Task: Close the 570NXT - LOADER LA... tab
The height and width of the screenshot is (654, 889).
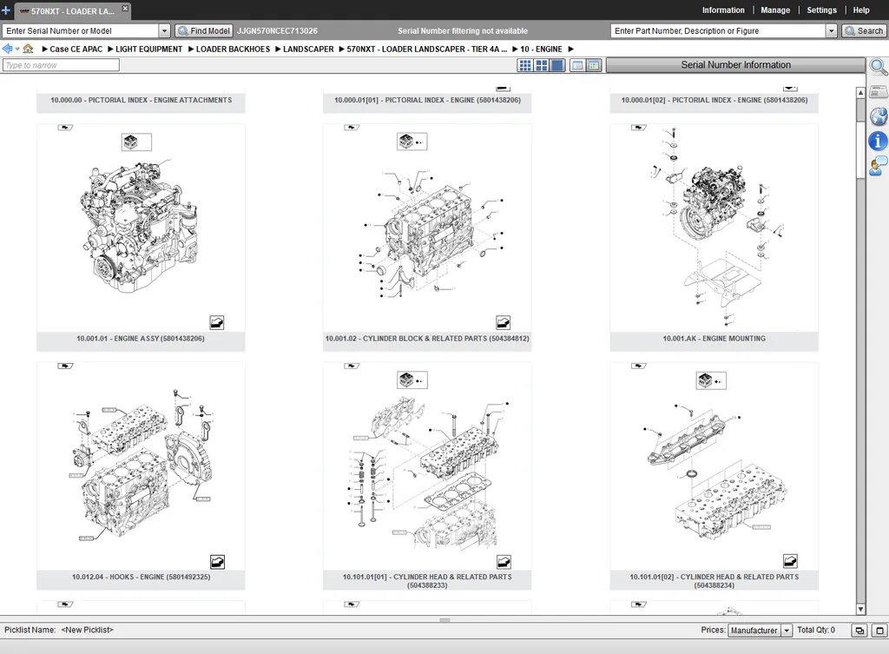Action: pyautogui.click(x=125, y=9)
